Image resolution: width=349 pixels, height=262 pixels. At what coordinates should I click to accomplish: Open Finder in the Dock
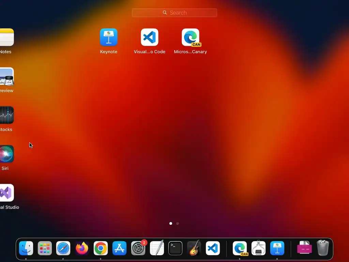[26, 248]
